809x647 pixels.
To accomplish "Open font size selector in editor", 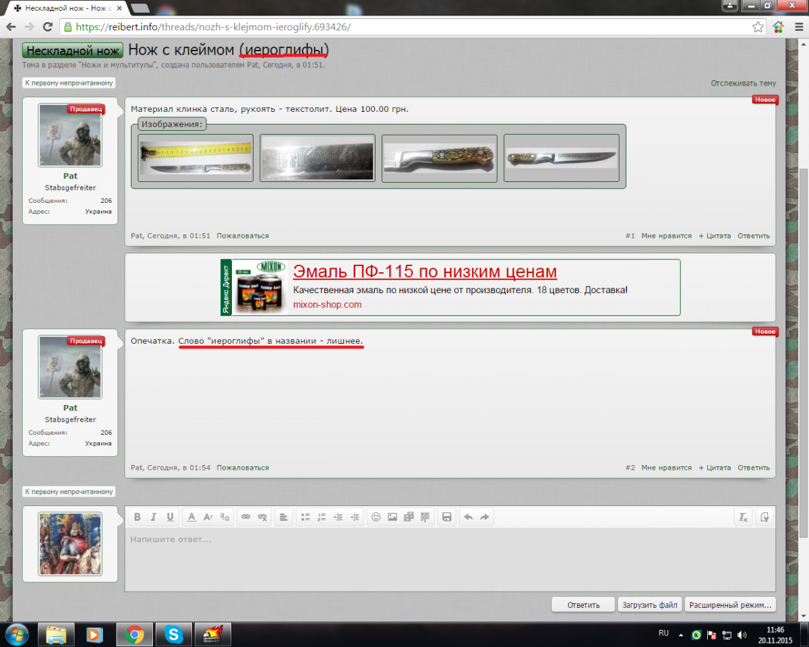I will coord(208,517).
